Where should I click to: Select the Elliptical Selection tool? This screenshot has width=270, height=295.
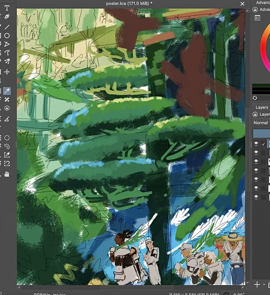7,138
